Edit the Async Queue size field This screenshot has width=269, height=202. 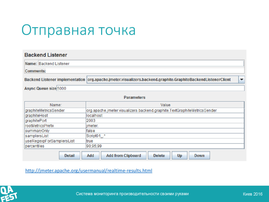(x=151, y=88)
